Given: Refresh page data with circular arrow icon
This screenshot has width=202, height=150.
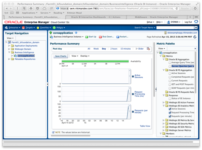Looking at the screenshot, I should [x=195, y=37].
